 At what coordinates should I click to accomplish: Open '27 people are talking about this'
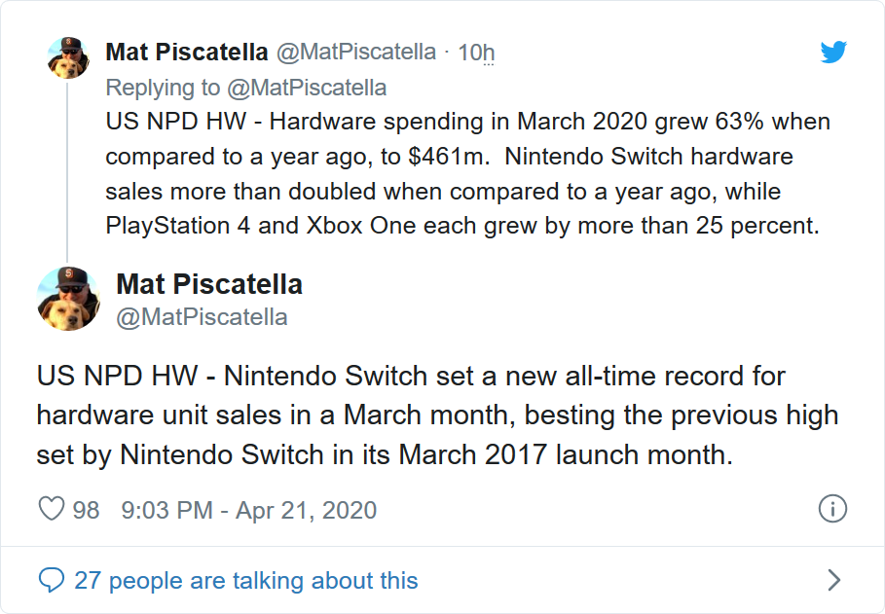(x=245, y=581)
